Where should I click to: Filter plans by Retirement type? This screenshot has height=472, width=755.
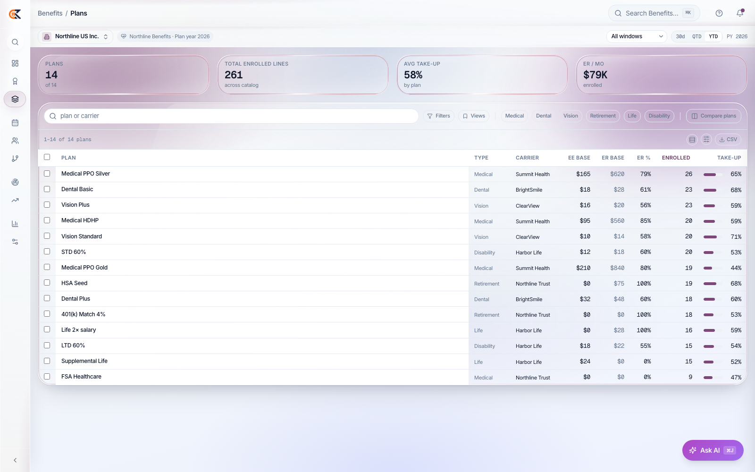point(603,116)
